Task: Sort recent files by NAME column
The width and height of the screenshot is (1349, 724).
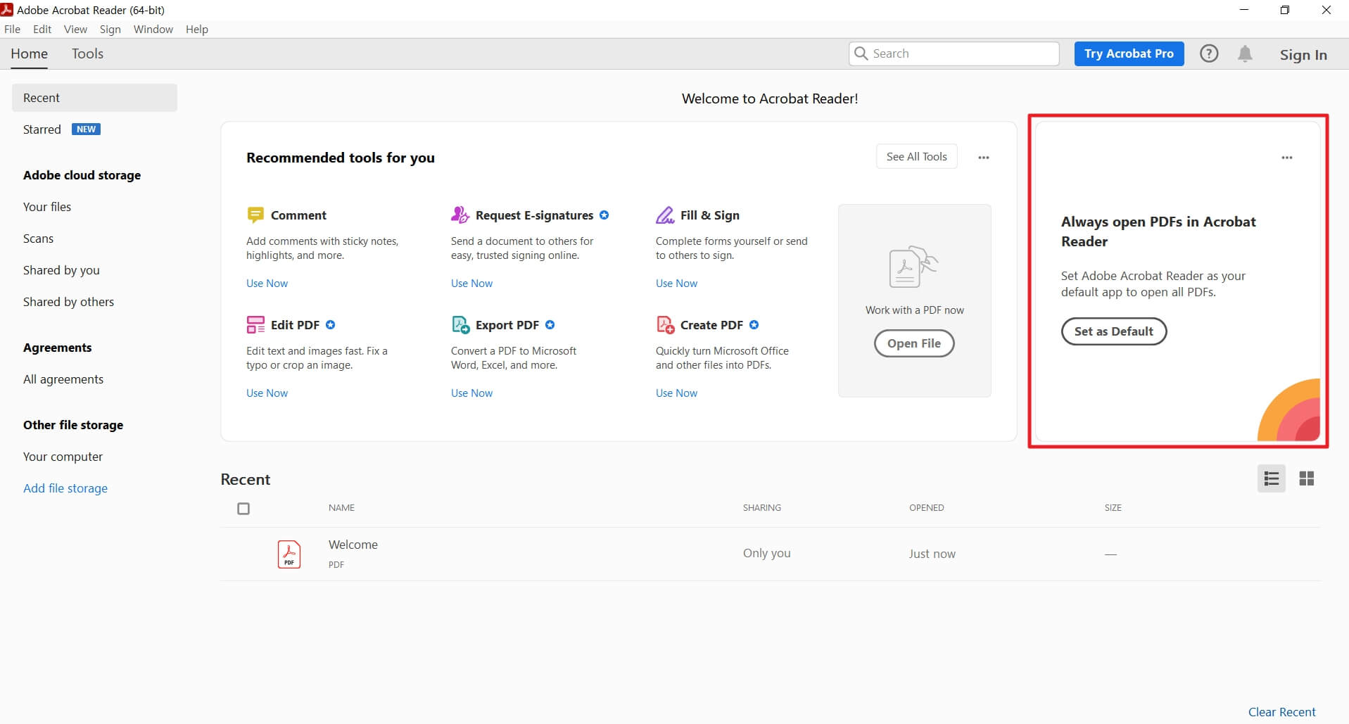Action: click(341, 507)
